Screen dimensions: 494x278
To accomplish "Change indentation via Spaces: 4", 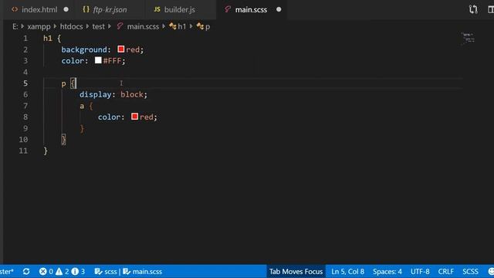I will pos(387,271).
